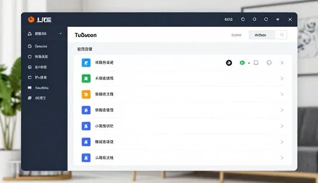Open the fourth sidebar menu label
Image resolution: width=318 pixels, height=183 pixels.
point(41,78)
